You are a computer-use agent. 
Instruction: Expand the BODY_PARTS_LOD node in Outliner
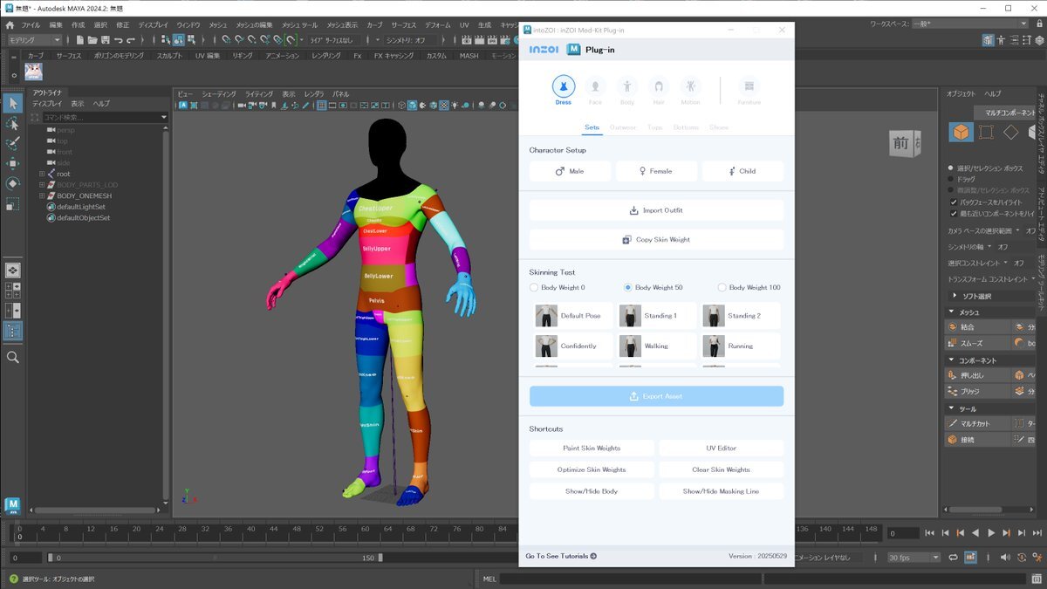(41, 185)
